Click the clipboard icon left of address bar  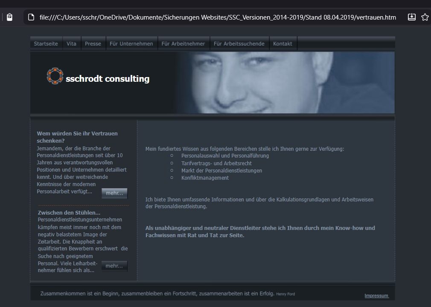point(9,17)
